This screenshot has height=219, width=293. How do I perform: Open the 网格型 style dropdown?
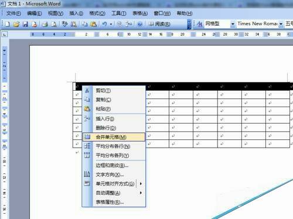[233, 24]
